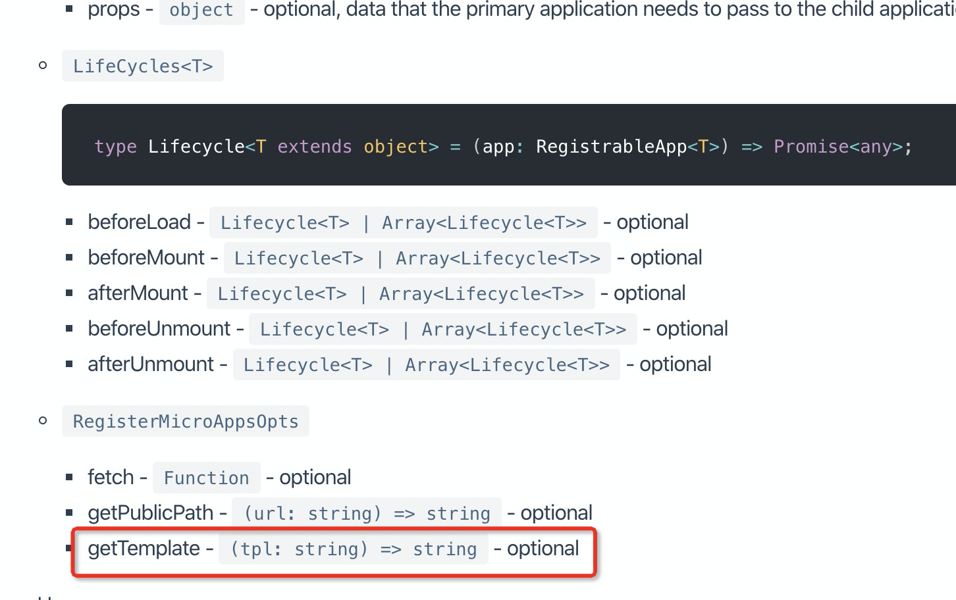Click the getPublicPath signature code span

366,513
